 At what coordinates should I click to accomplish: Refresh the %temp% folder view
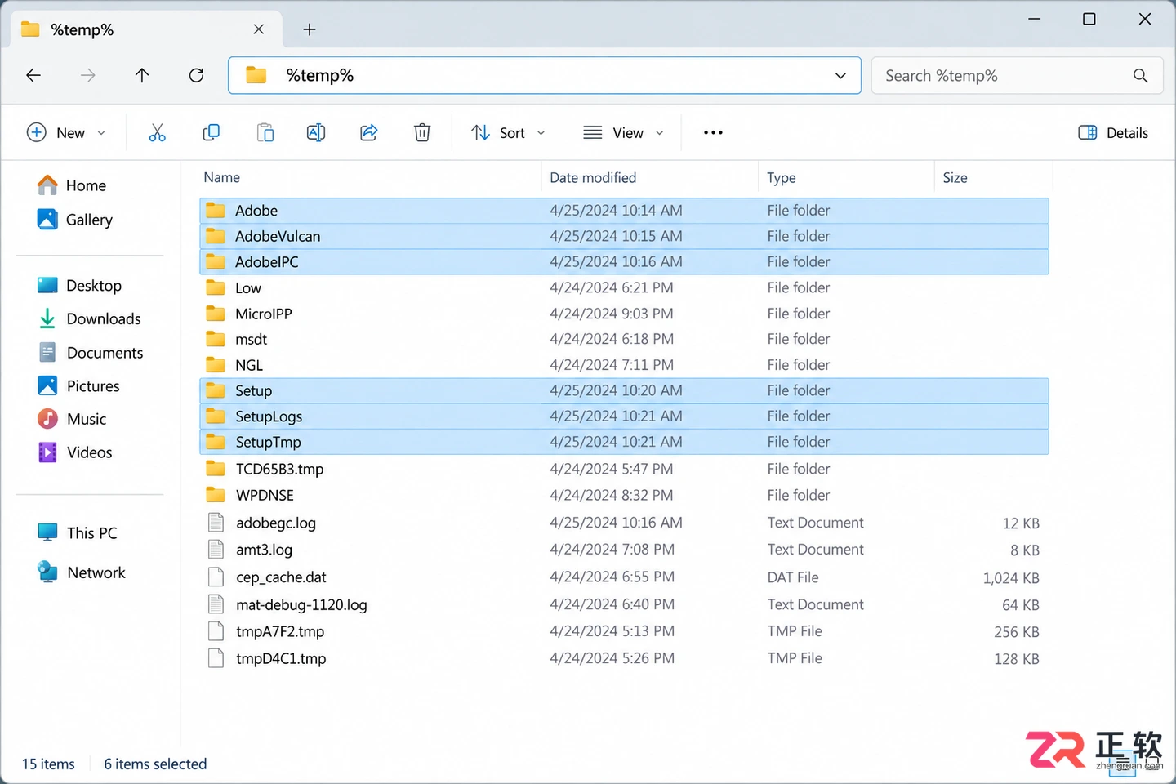pyautogui.click(x=196, y=75)
